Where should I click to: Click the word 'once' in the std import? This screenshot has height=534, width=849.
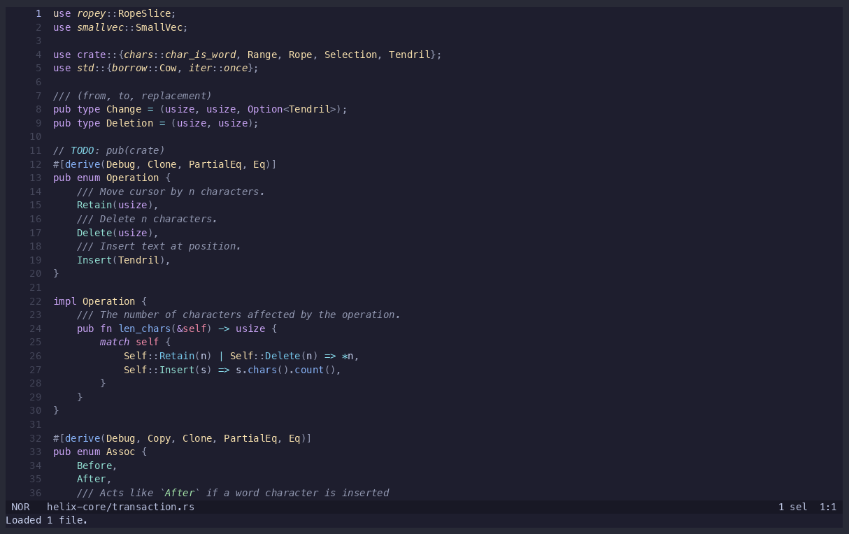pyautogui.click(x=236, y=68)
